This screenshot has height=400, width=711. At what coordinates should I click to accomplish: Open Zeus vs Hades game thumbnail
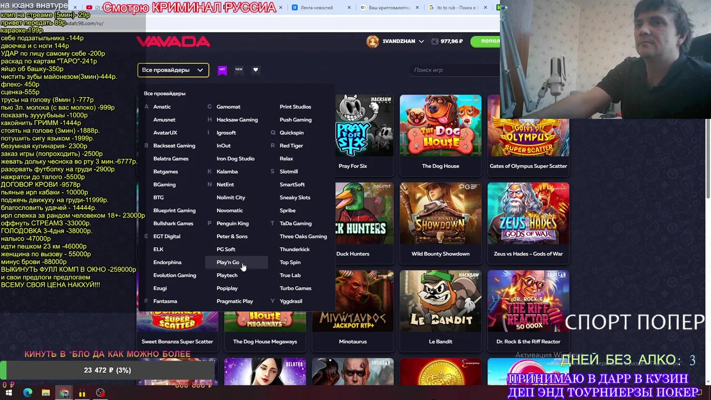point(528,213)
